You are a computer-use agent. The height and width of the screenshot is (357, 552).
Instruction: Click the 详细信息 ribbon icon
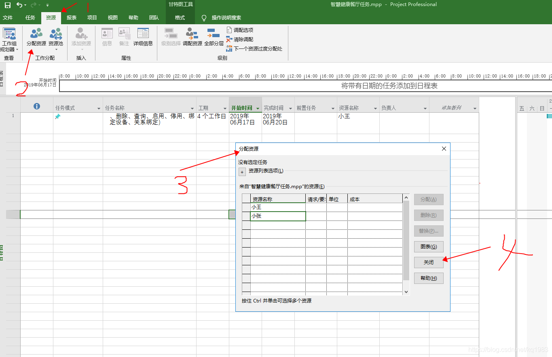point(143,37)
